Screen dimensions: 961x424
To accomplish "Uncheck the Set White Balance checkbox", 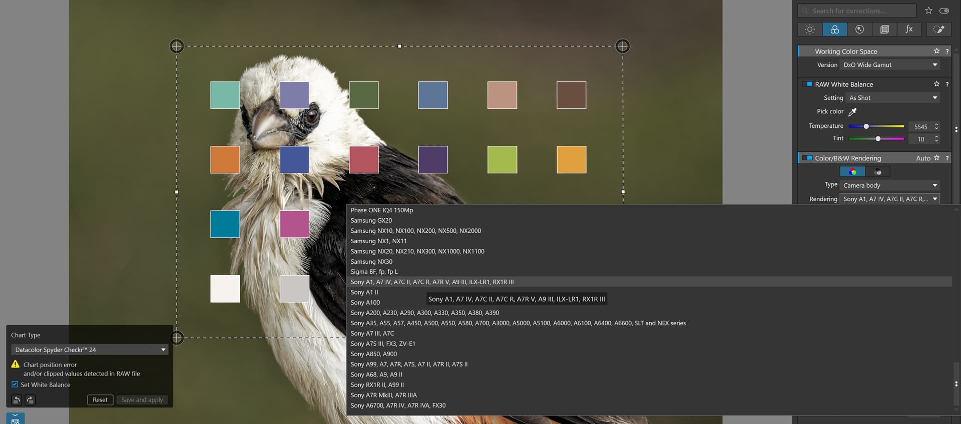I will (x=15, y=385).
